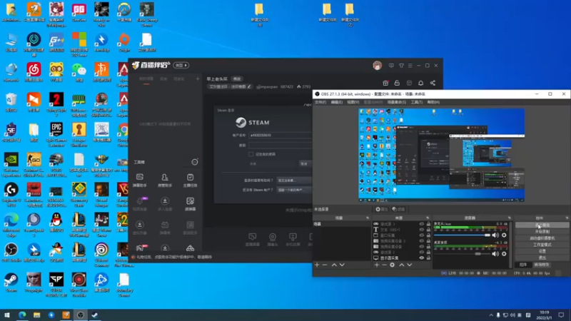
Task: Click Stop Streaming button in OBS controls
Action: pos(542,225)
